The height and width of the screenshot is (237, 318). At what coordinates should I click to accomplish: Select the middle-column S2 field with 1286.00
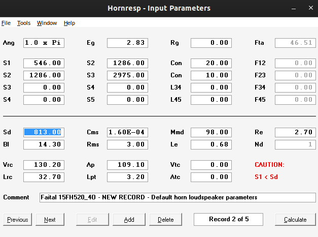[128, 63]
